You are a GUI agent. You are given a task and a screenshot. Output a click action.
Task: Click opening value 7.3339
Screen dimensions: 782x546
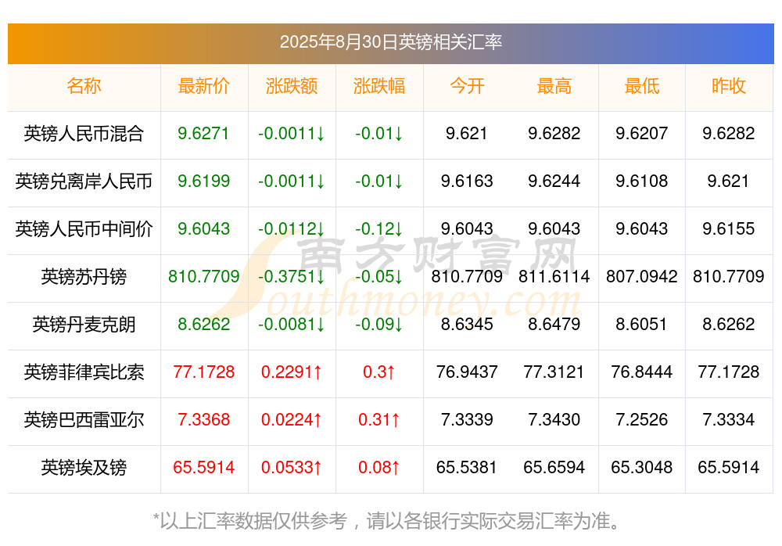tap(467, 420)
